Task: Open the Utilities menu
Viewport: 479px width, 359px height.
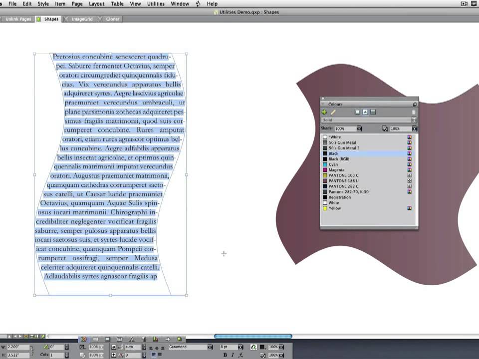Action: [x=156, y=3]
